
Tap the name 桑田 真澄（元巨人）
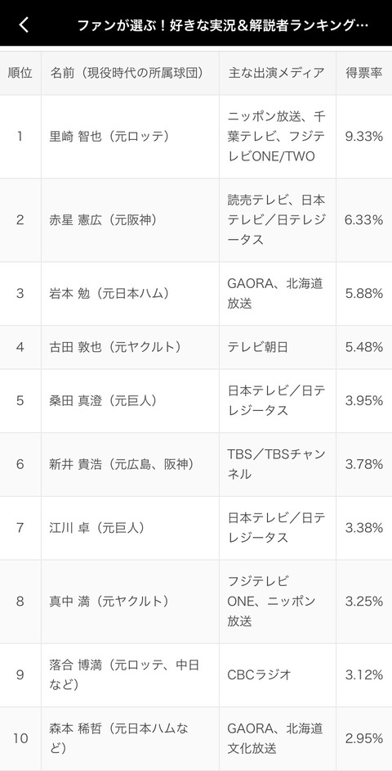tap(104, 401)
